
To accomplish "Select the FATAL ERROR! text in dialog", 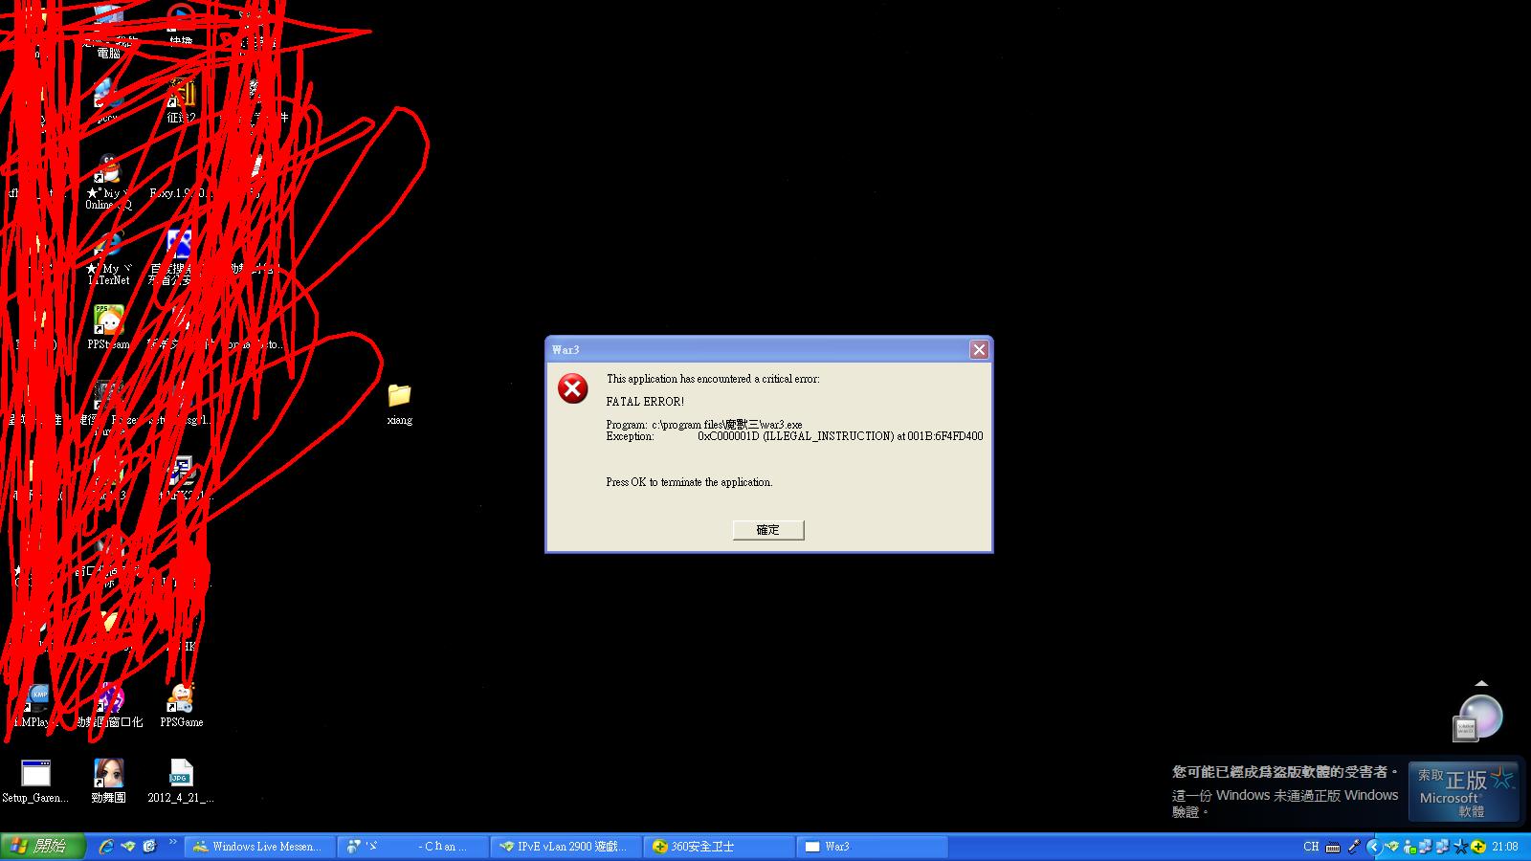I will click(645, 402).
